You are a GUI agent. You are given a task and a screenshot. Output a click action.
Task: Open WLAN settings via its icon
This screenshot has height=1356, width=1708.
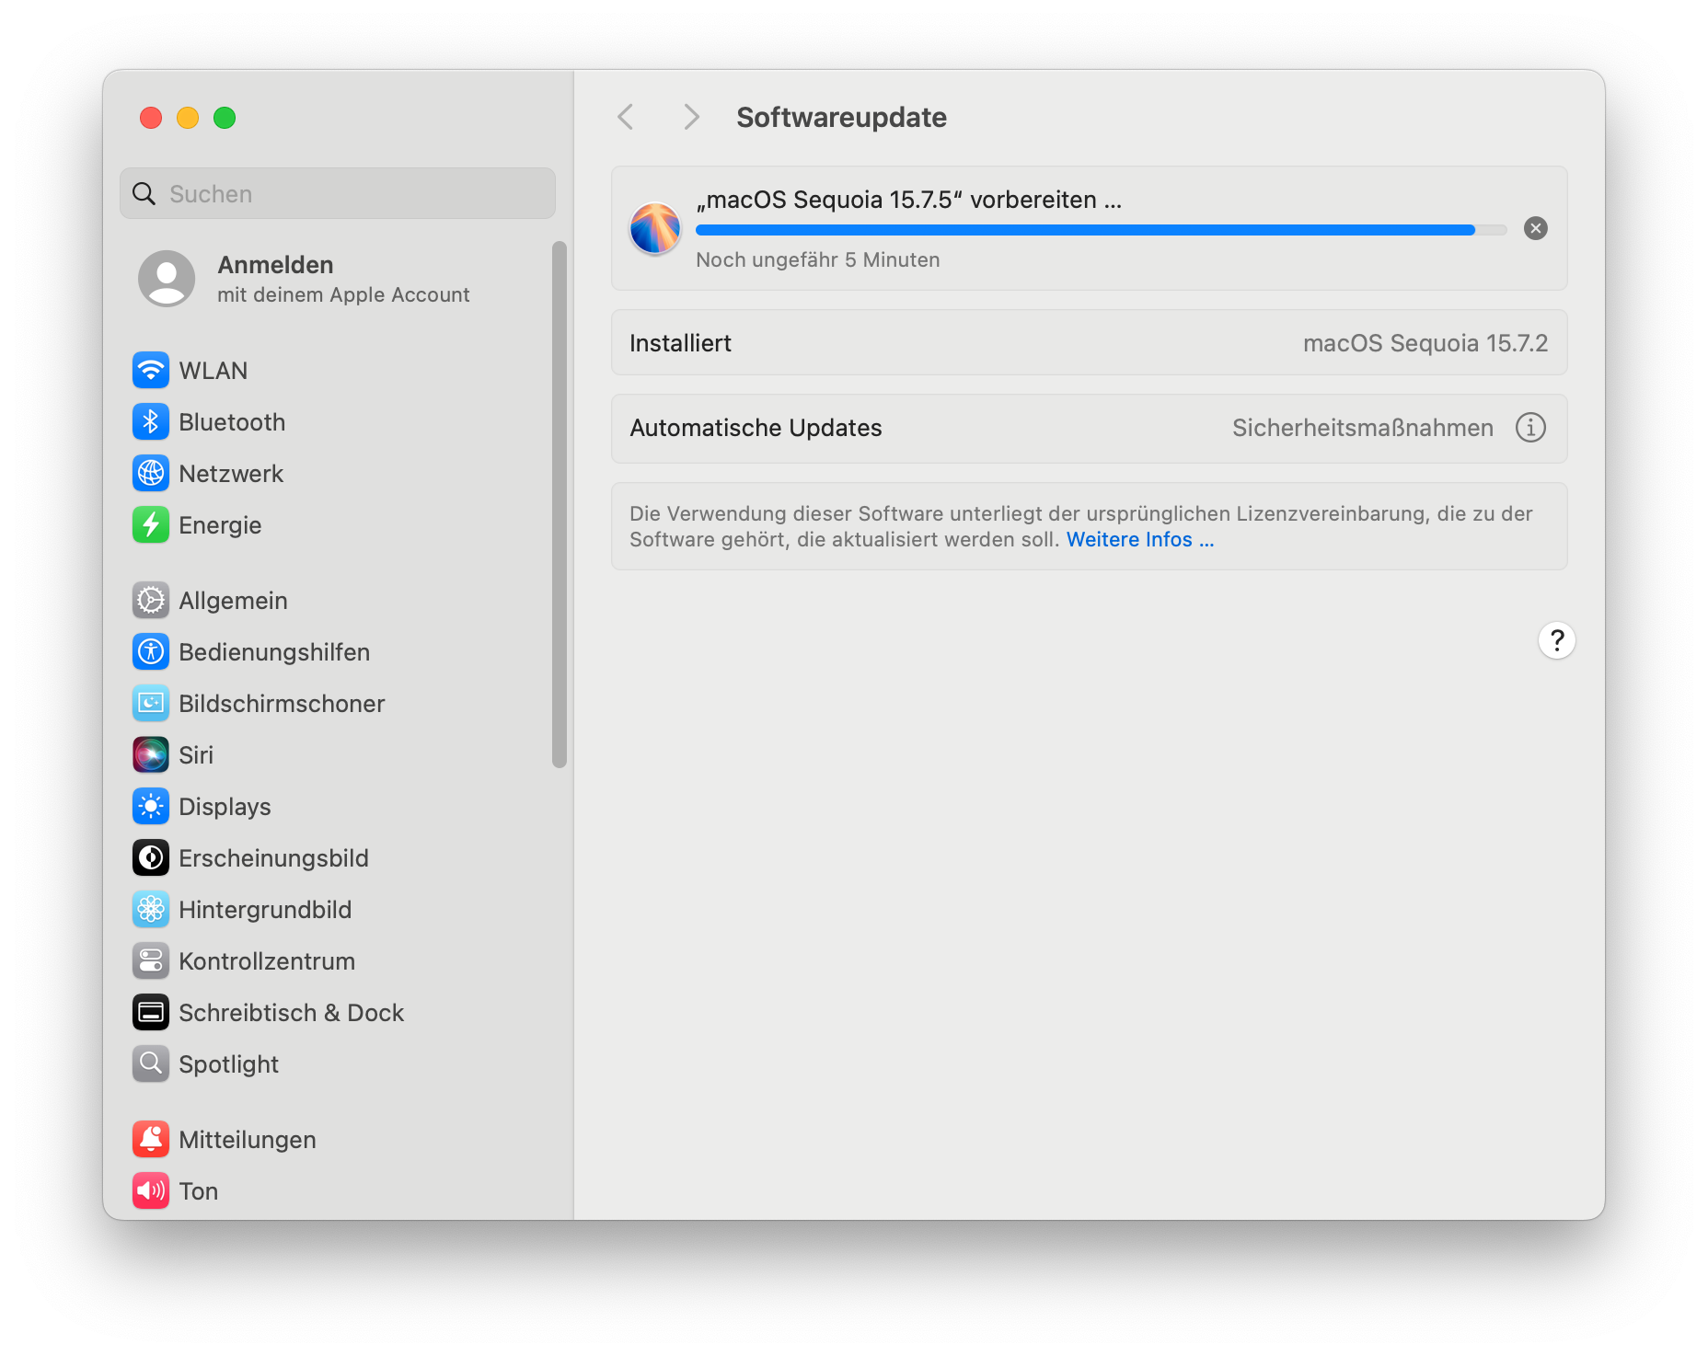pos(151,371)
